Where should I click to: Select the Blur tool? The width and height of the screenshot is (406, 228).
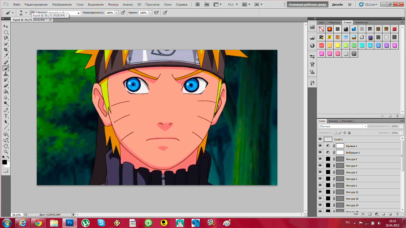click(x=6, y=97)
